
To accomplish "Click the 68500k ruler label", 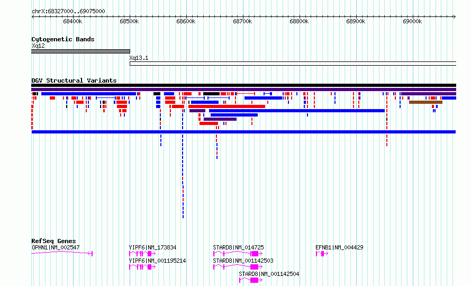I will point(129,22).
